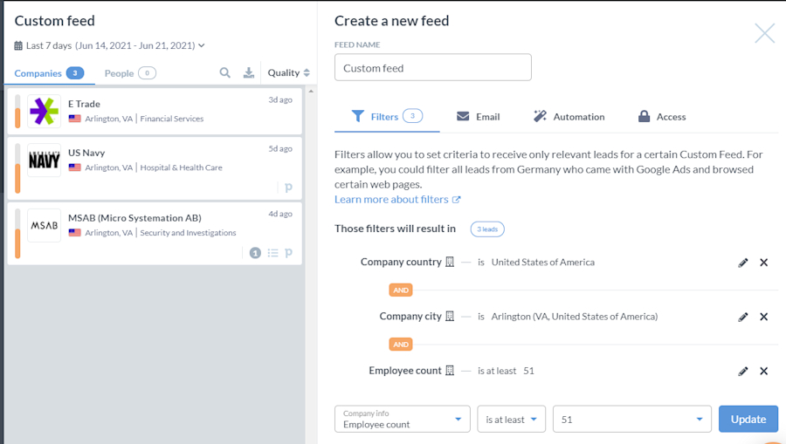Click the '3d ago' timestamp on E Trade
Screen dimensions: 786x444
pos(280,99)
